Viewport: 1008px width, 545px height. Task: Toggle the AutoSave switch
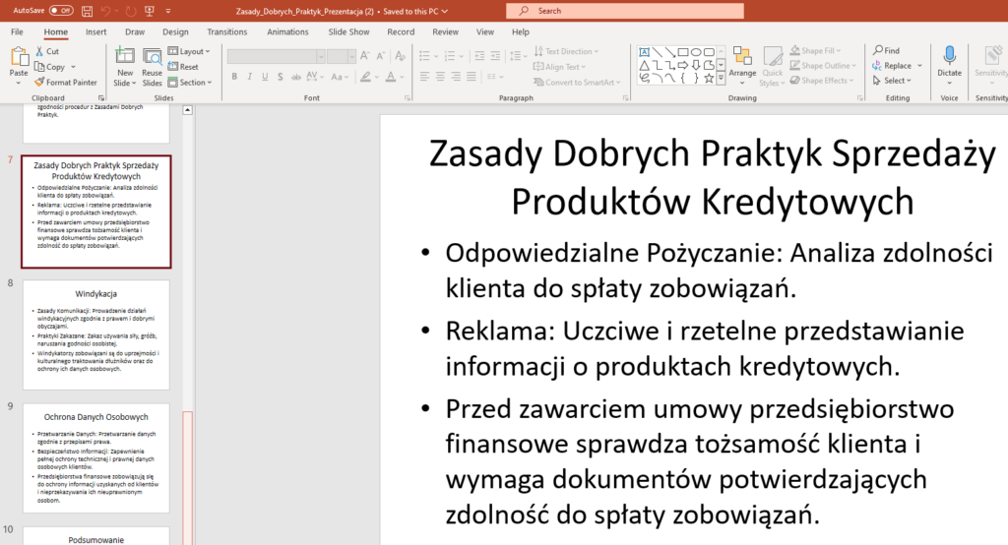[x=61, y=11]
